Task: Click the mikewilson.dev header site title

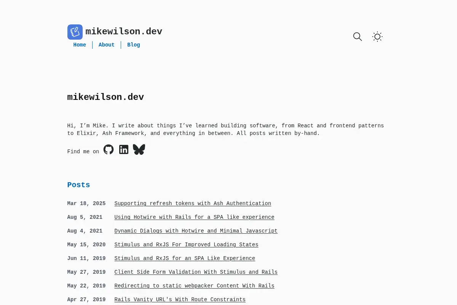Action: click(124, 32)
